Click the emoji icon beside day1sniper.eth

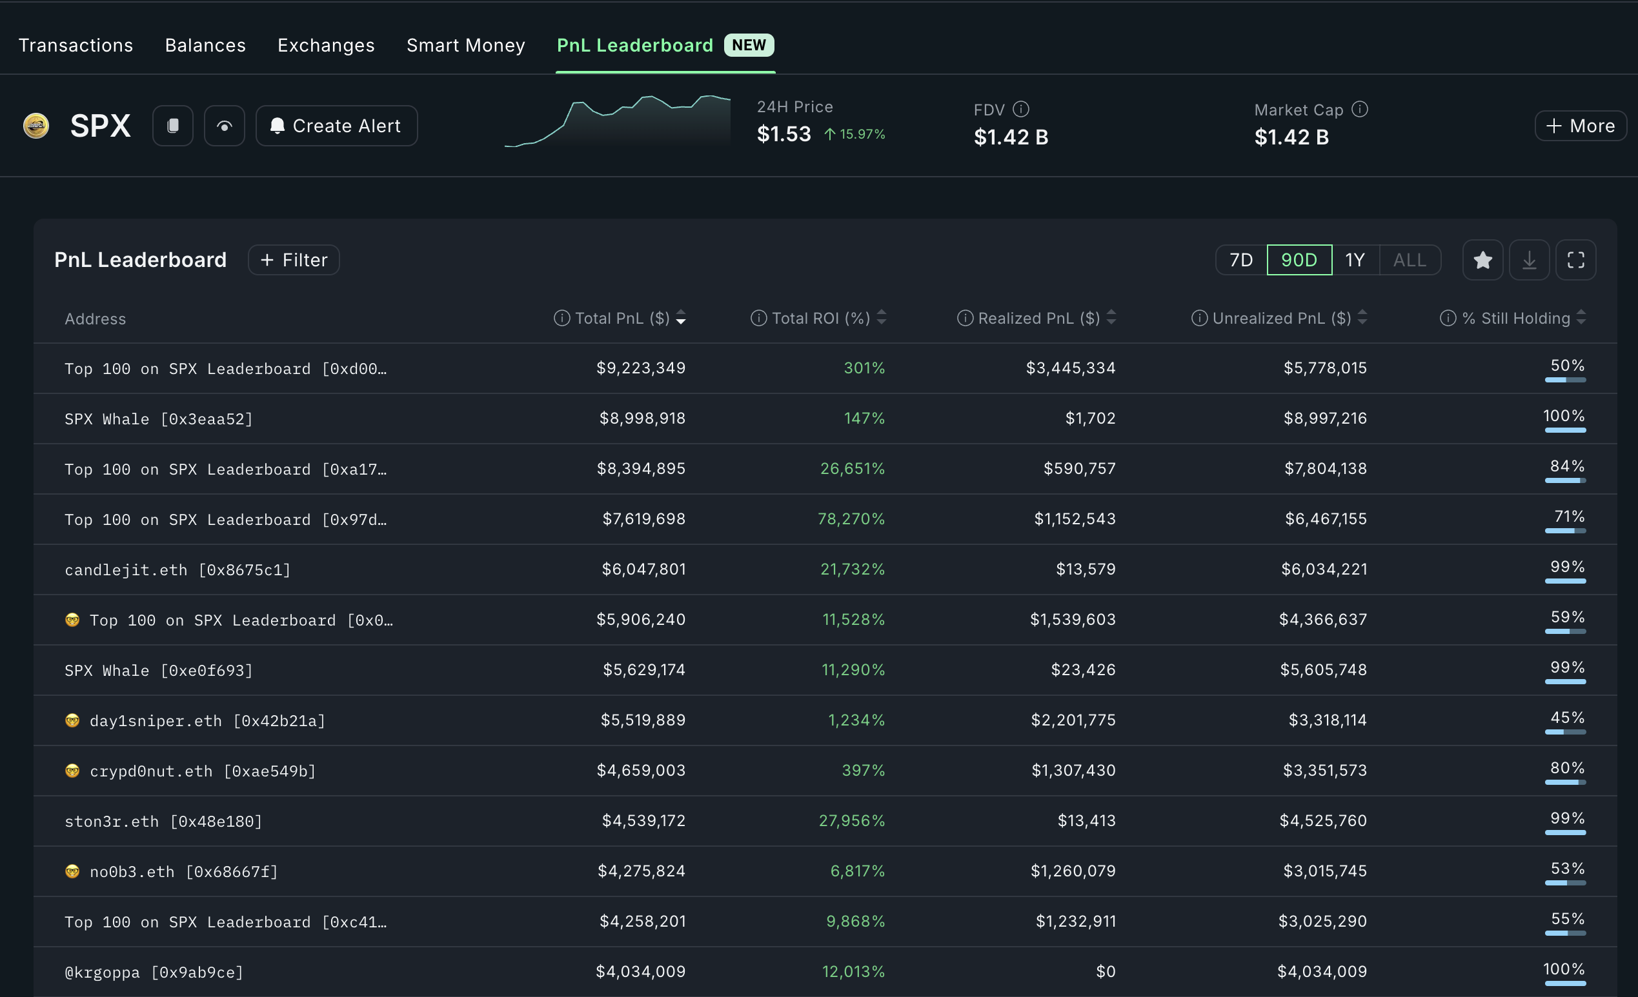[72, 720]
